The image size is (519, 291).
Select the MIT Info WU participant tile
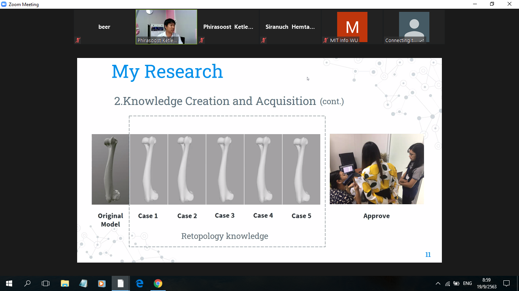point(352,27)
